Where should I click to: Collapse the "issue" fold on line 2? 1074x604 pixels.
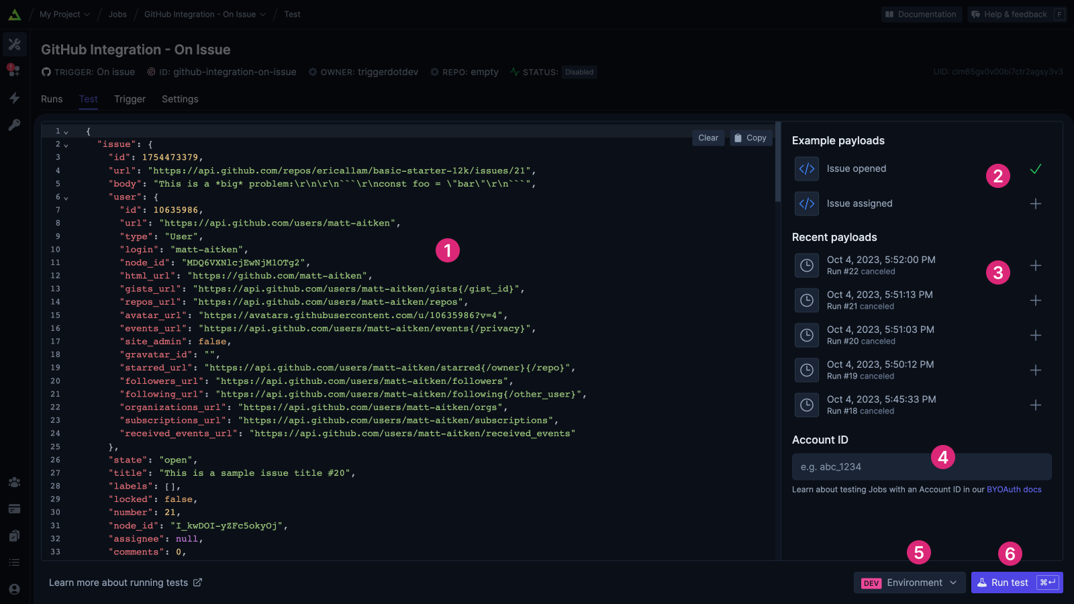tap(66, 145)
